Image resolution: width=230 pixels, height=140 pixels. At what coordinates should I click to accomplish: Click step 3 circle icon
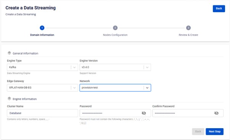[188, 28]
